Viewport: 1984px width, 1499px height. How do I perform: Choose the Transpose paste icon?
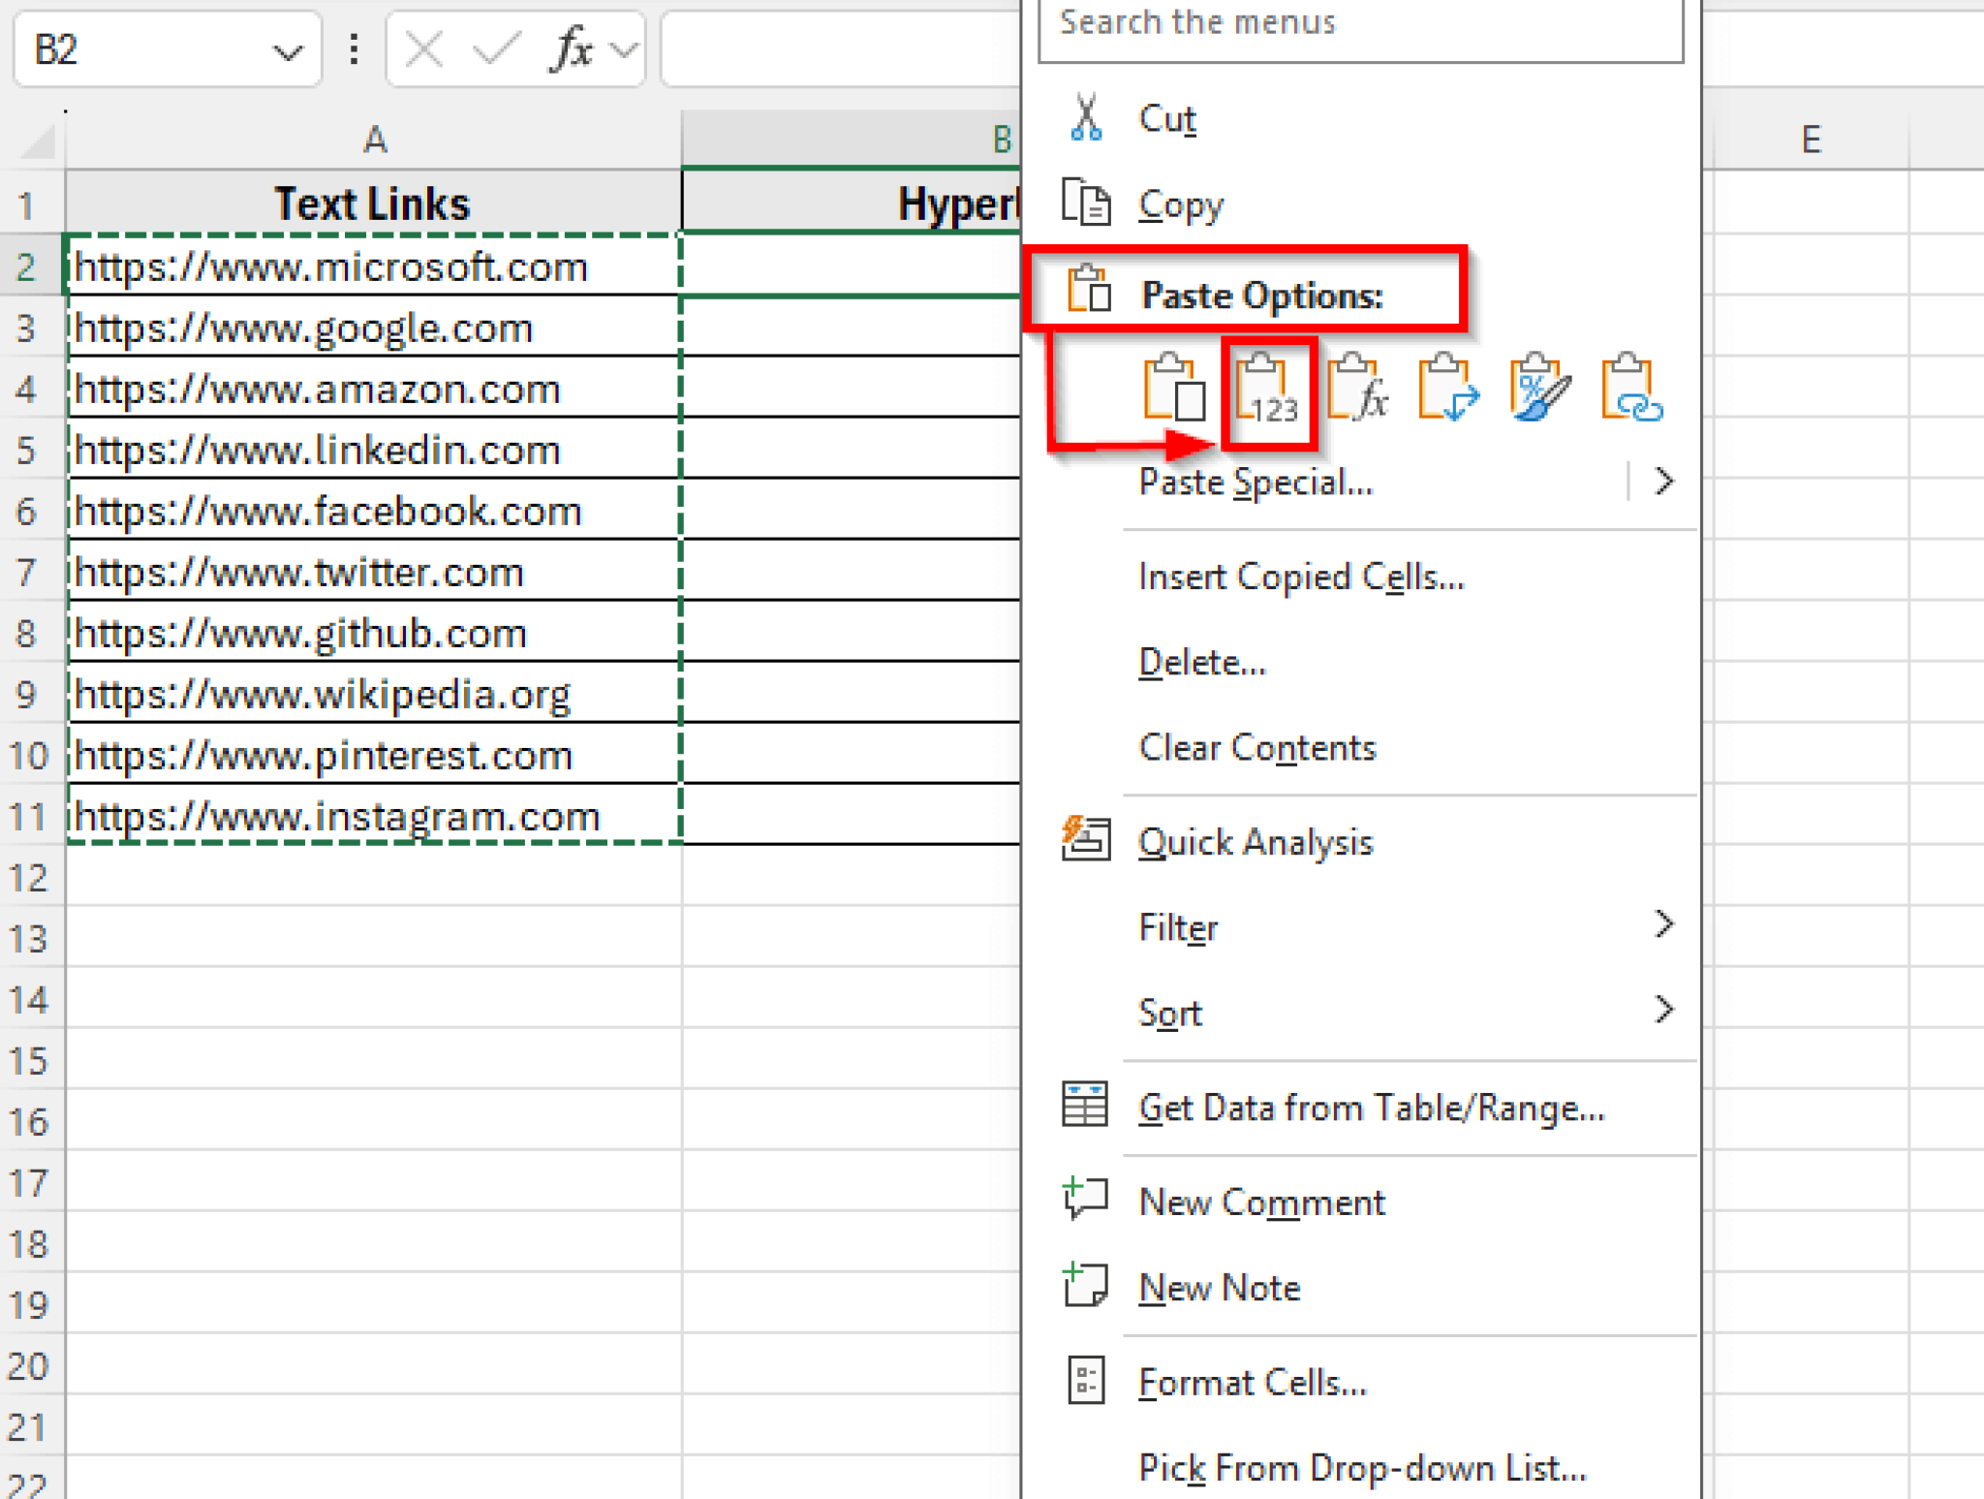pyautogui.click(x=1446, y=390)
